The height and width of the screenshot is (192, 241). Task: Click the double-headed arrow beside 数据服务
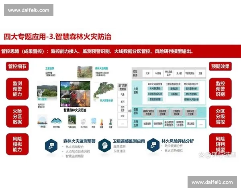click(130, 111)
